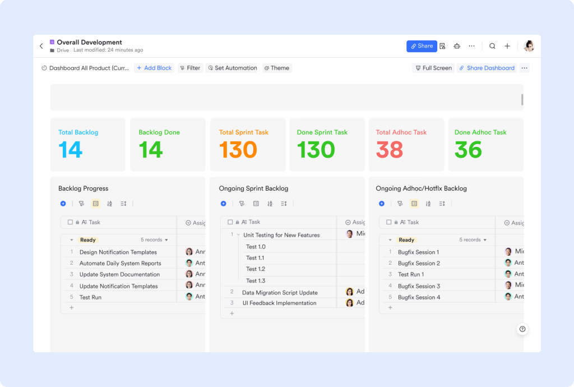Click the vertical scrollbar handle in top banner
The width and height of the screenshot is (574, 387).
point(522,100)
